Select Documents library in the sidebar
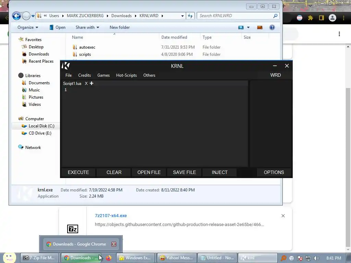351x263 pixels. tap(39, 83)
